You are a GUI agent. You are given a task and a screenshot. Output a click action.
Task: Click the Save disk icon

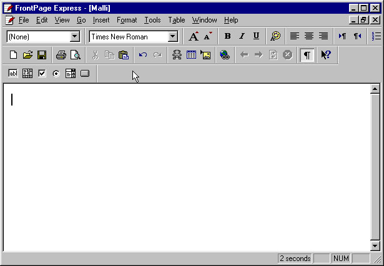(x=42, y=55)
